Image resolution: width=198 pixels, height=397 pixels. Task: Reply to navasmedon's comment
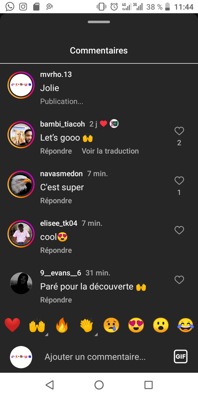coord(56,201)
